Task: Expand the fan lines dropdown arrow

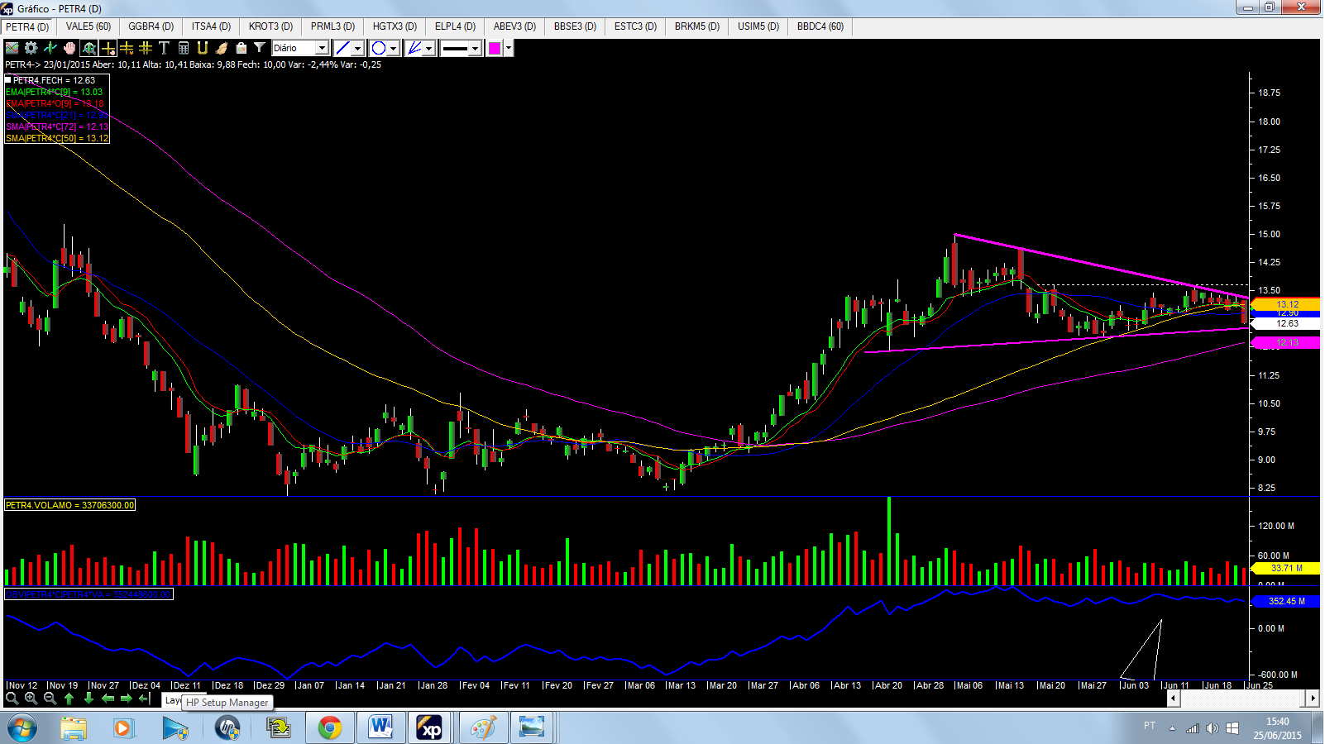Action: (429, 48)
